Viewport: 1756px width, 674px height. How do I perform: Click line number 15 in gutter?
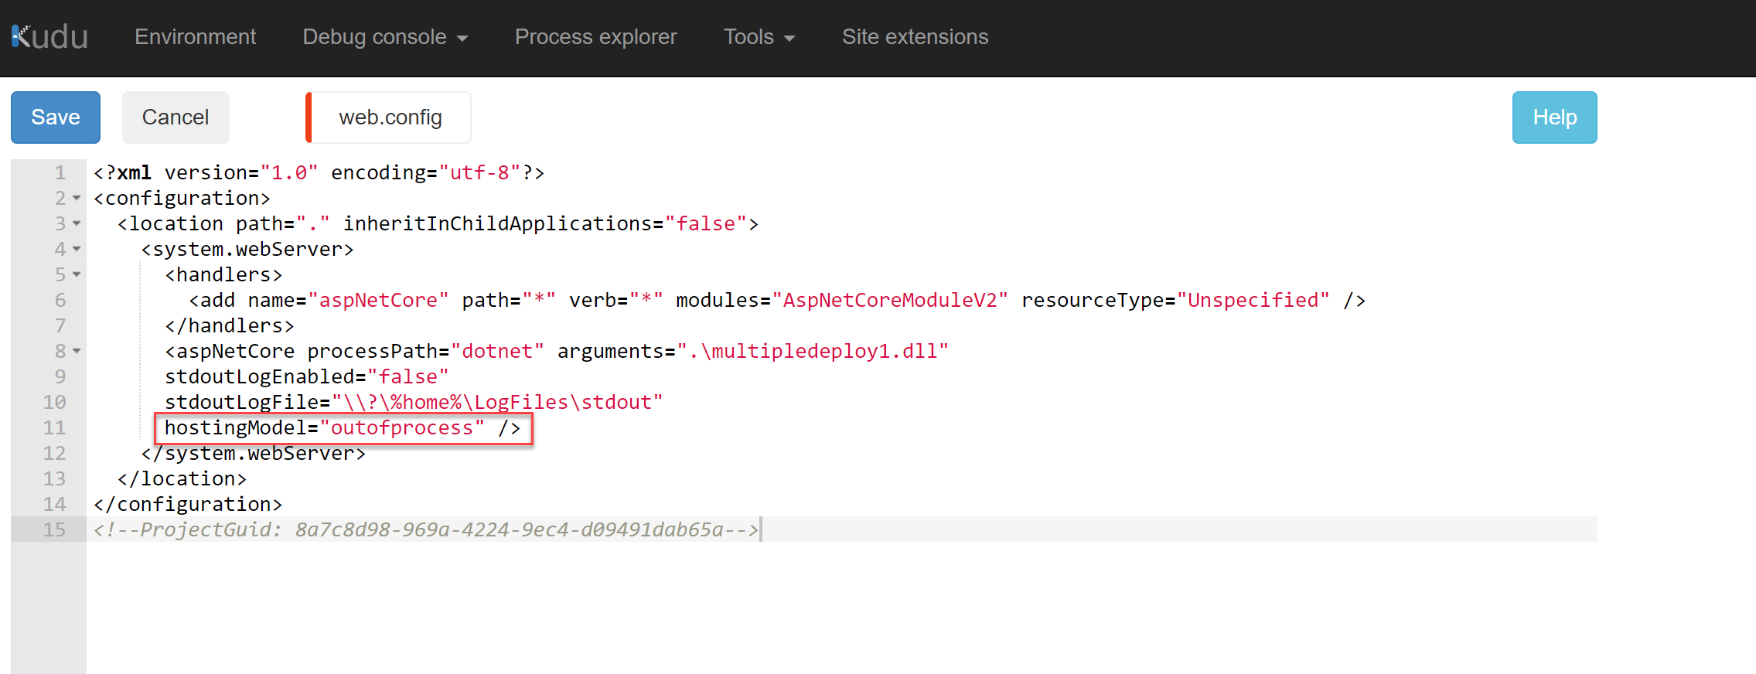54,530
